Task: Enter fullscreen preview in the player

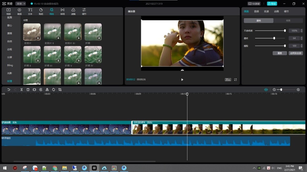Action: [x=235, y=80]
